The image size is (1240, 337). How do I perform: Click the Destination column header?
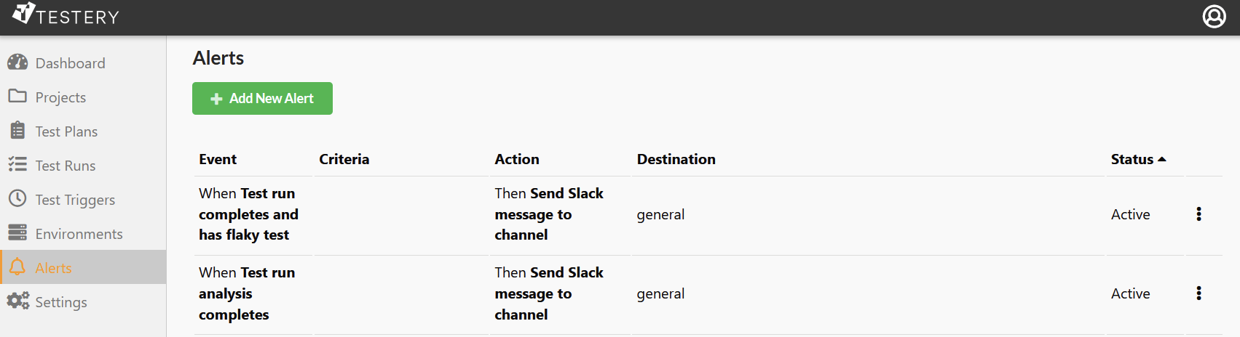point(676,159)
